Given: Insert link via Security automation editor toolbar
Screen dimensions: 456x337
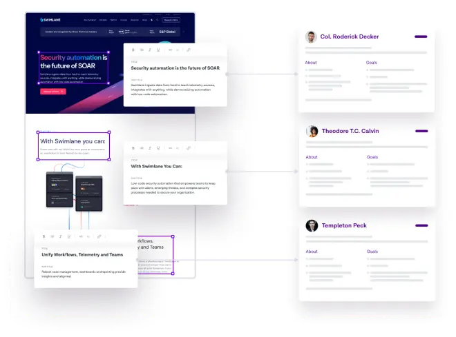Looking at the screenshot, I should point(189,50).
